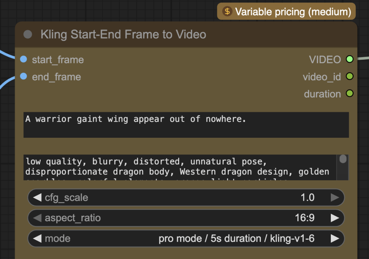Image resolution: width=369 pixels, height=259 pixels.
Task: Click the dollar coin icon in pricing badge
Action: (x=227, y=12)
